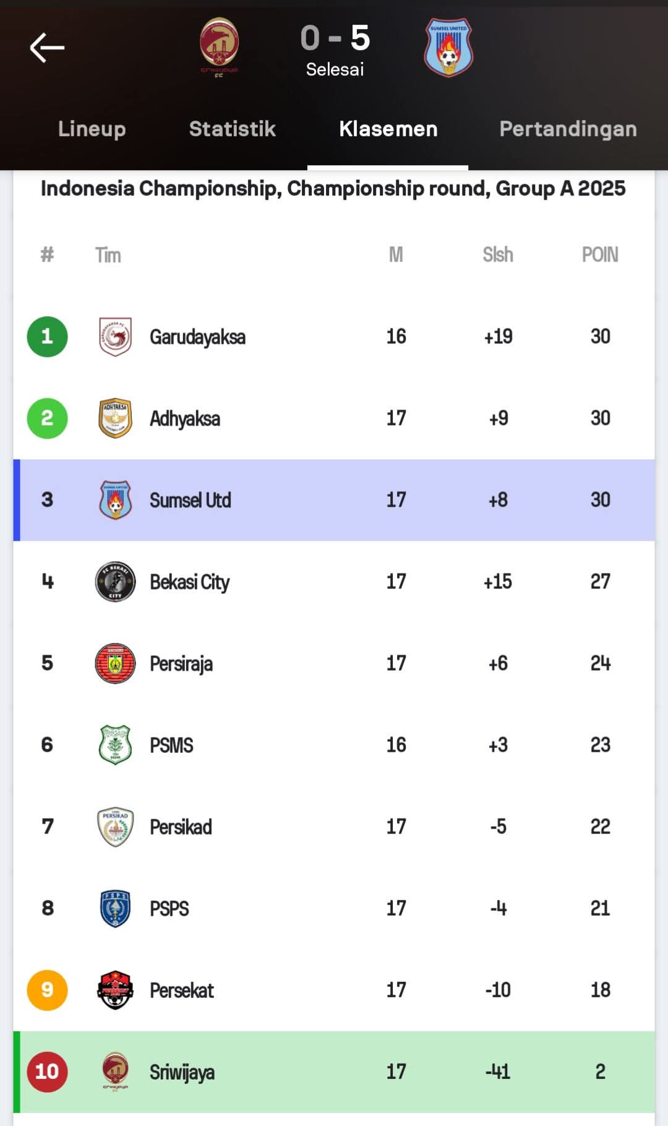Tap the Persiraja team logo
The width and height of the screenshot is (668, 1126).
pyautogui.click(x=115, y=663)
